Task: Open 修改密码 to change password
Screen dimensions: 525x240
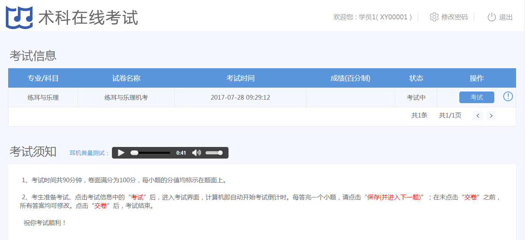Action: click(454, 17)
